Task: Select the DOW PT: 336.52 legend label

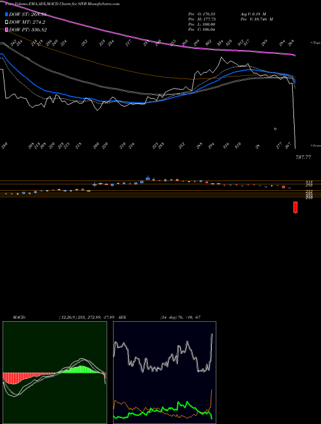Action: point(28,30)
